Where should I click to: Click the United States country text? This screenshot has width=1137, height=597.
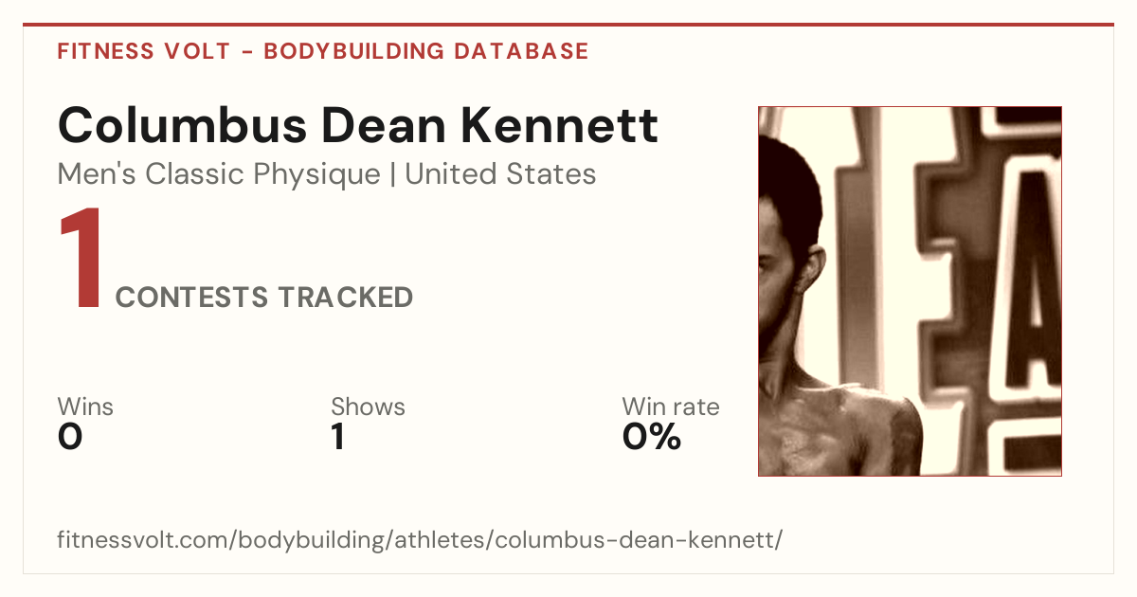[500, 174]
